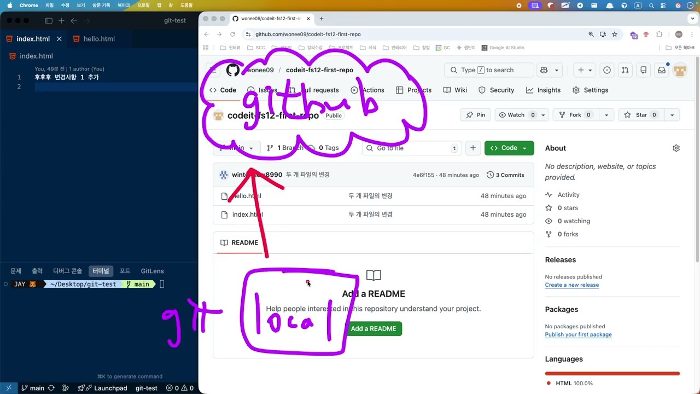Close the index.html editor tab

click(x=59, y=39)
